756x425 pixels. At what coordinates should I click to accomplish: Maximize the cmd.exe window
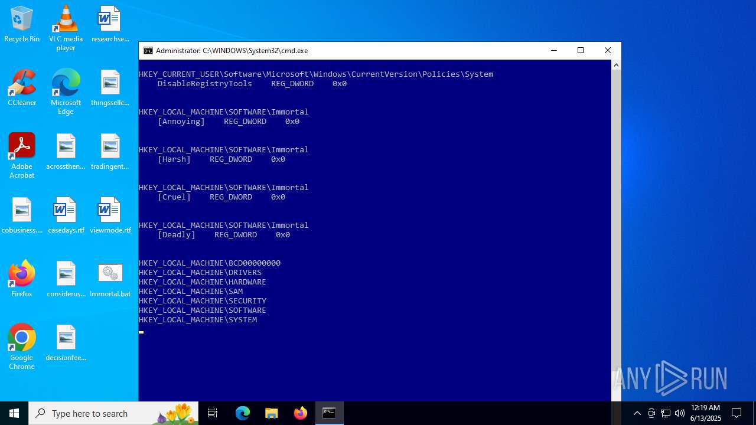pos(581,51)
